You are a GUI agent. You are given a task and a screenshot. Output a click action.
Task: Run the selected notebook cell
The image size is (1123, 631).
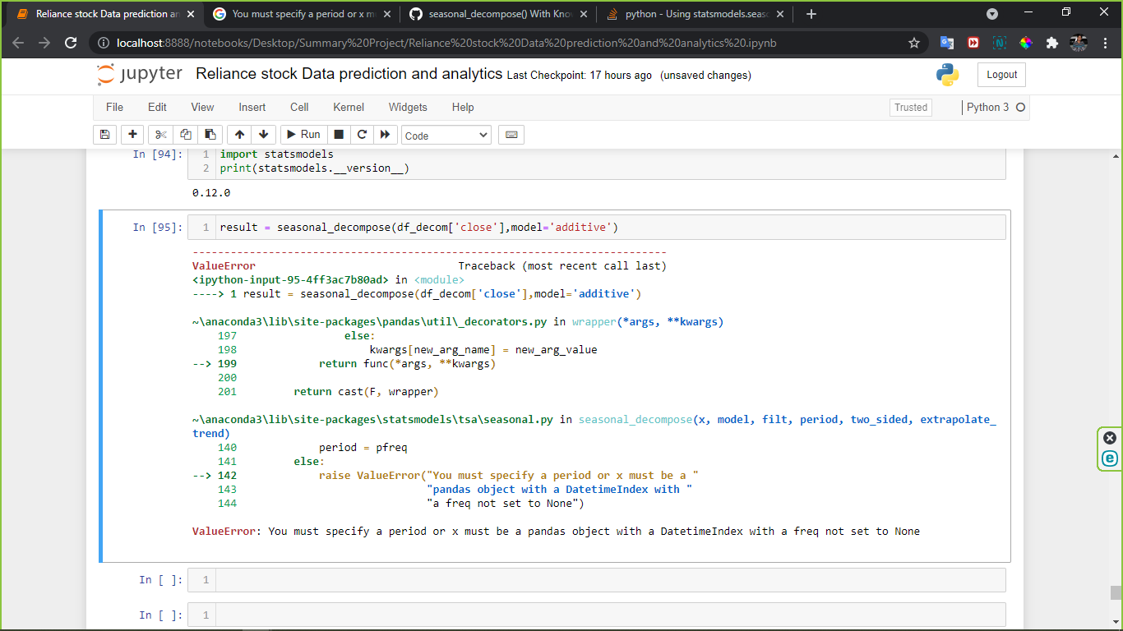click(x=303, y=134)
